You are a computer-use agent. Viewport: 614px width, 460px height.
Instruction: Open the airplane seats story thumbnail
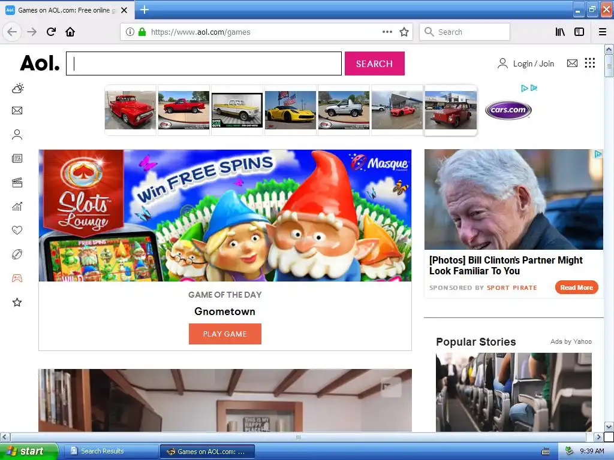(514, 392)
